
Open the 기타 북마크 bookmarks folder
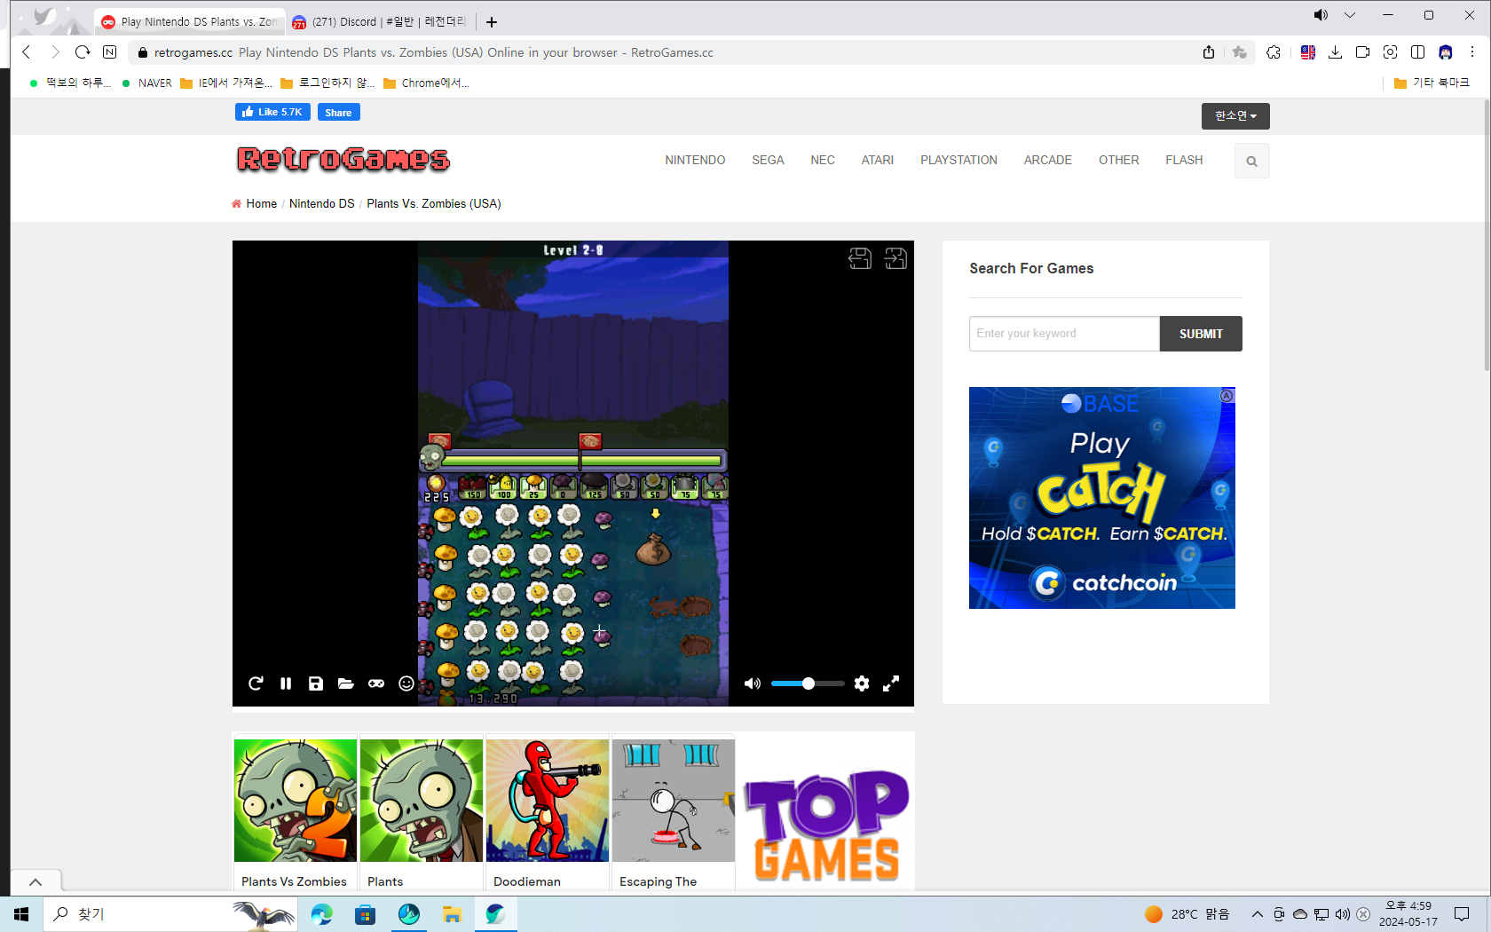pyautogui.click(x=1432, y=83)
